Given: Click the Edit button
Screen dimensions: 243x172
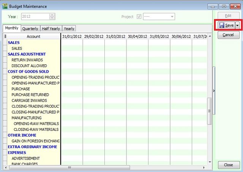Looking at the screenshot, I should pos(228,16).
